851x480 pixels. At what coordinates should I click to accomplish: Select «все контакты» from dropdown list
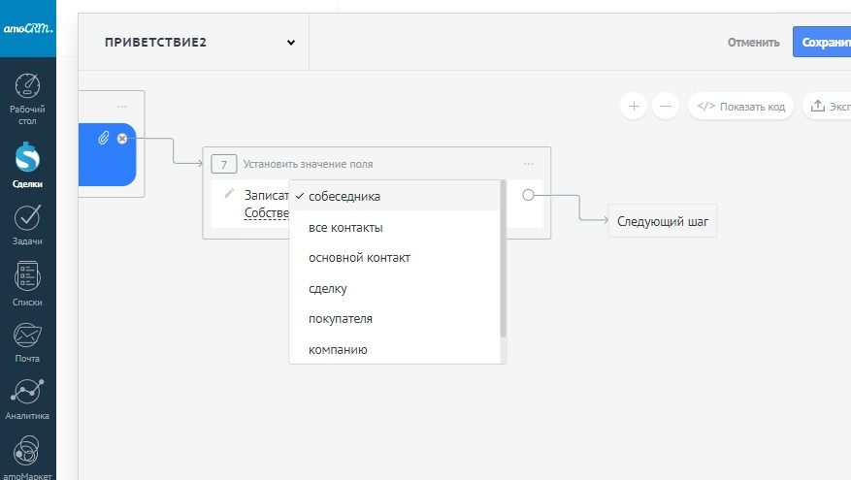345,228
